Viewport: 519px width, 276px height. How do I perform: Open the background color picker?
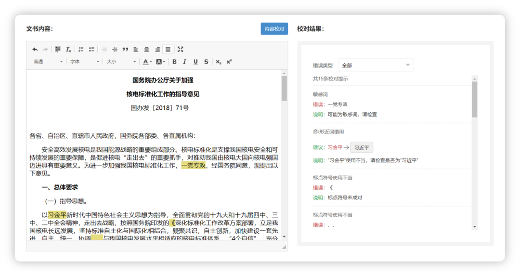(160, 62)
